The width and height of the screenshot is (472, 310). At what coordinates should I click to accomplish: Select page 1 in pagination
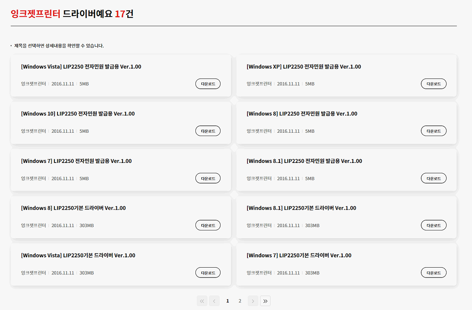(x=228, y=301)
